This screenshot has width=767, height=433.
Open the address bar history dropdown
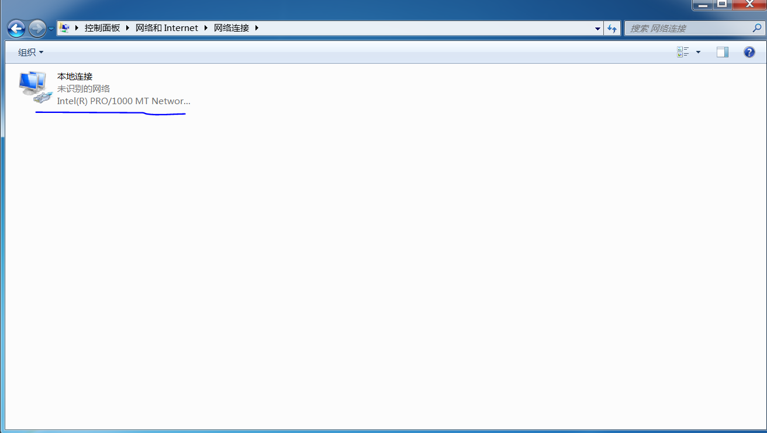pyautogui.click(x=597, y=28)
